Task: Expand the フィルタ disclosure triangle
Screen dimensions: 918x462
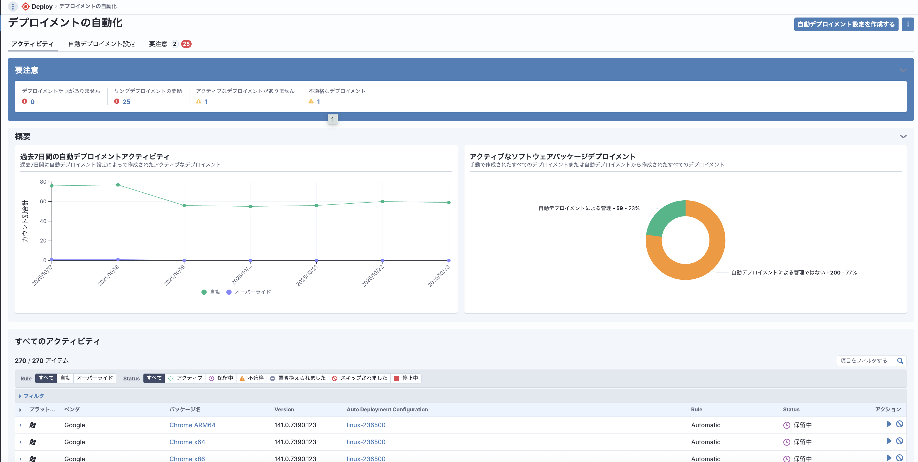Action: [x=20, y=396]
